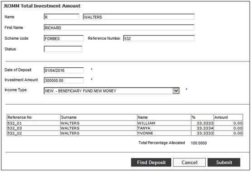Click the Name column header in table
The height and width of the screenshot is (172, 251).
click(x=164, y=117)
